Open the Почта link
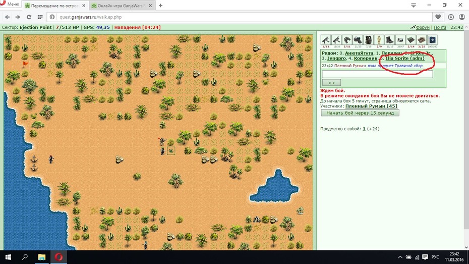The width and height of the screenshot is (469, 264). point(440,27)
